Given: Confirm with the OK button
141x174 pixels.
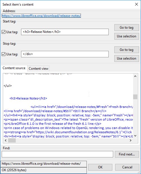Looking at the screenshot, I should (100, 167).
